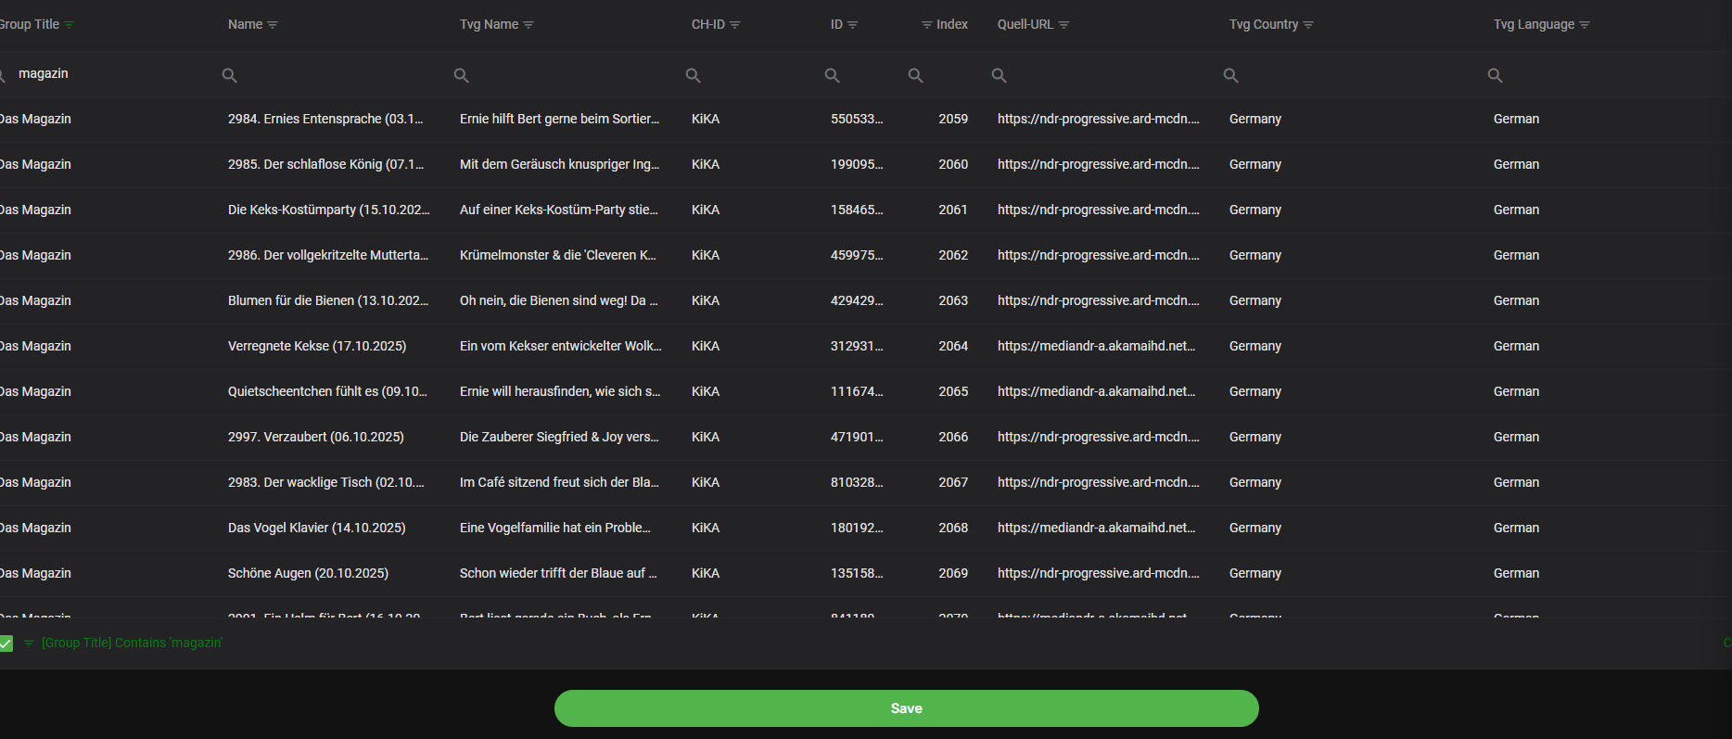Open the Tvg Country column filter icon

tap(1308, 25)
